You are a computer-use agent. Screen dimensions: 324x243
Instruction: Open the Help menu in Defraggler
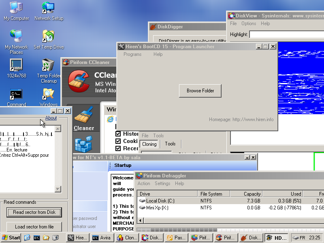pyautogui.click(x=179, y=183)
